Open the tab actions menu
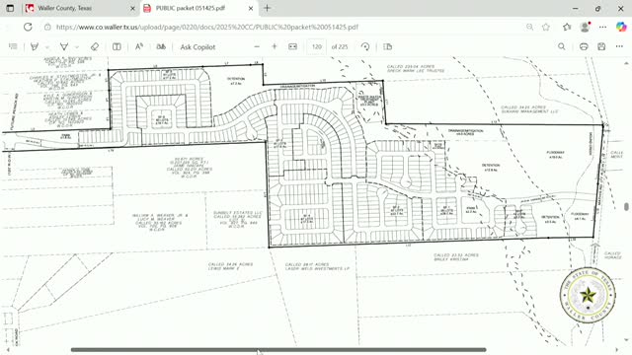This screenshot has height=355, width=632. tap(10, 8)
